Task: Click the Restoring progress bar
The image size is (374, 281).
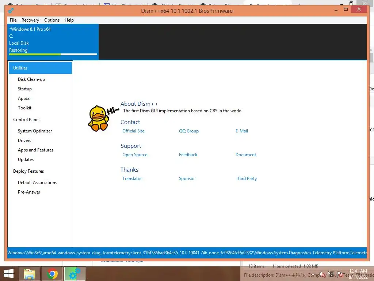Action: [53, 54]
